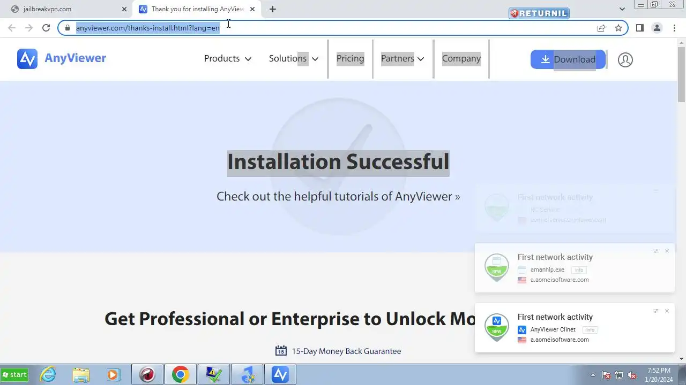Bookmark this page with the star icon
Viewport: 686px width, 385px height.
618,28
